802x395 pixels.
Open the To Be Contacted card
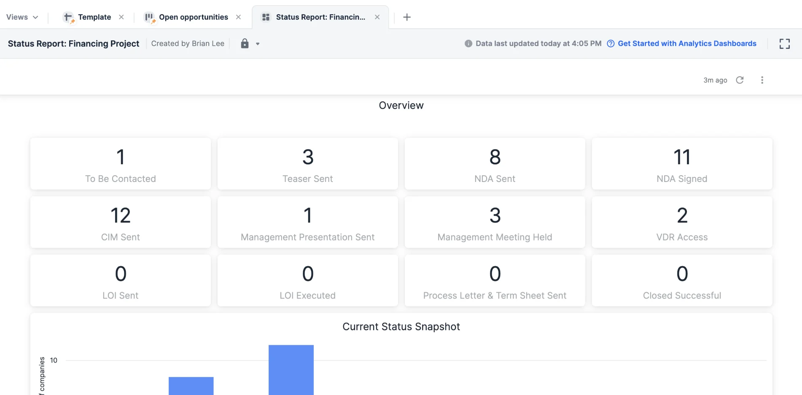click(121, 164)
